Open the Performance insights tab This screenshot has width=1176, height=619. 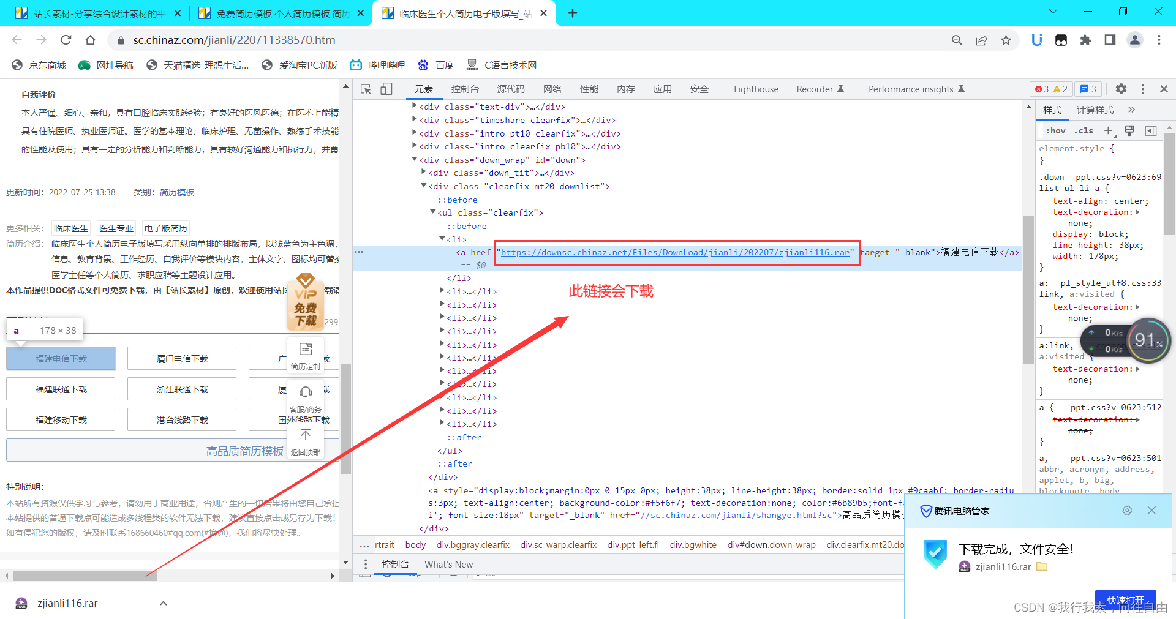point(916,89)
